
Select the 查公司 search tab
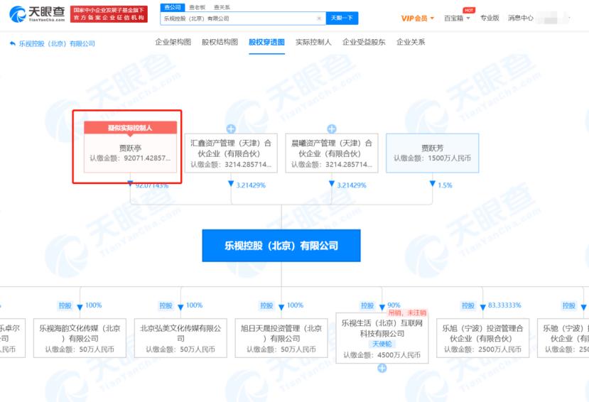coord(173,7)
